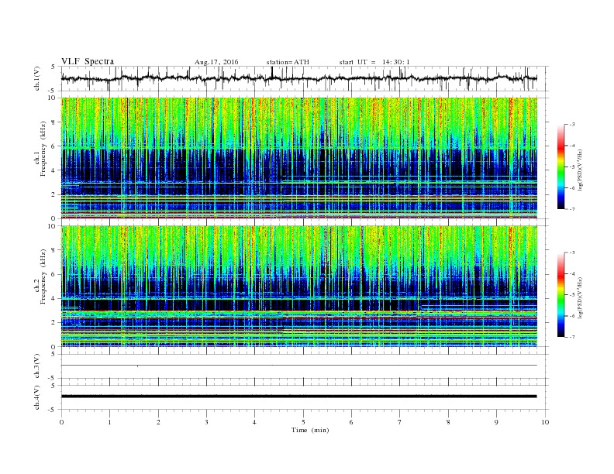Click the "6" tick on ch.1 frequency axis
The height and width of the screenshot is (474, 614).
coord(53,146)
